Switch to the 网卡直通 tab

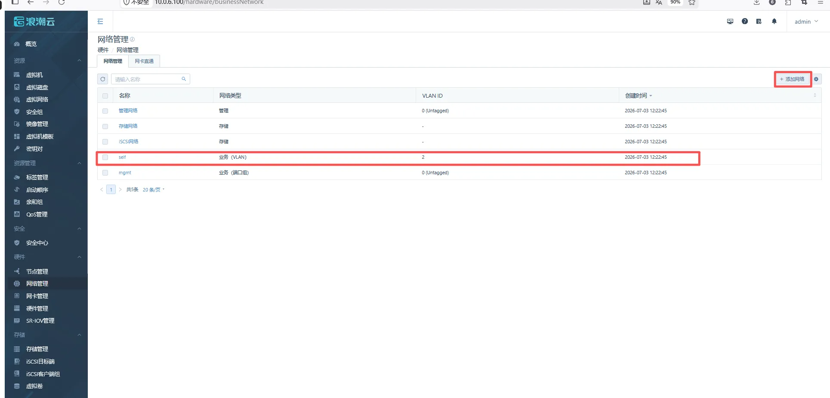coord(144,61)
